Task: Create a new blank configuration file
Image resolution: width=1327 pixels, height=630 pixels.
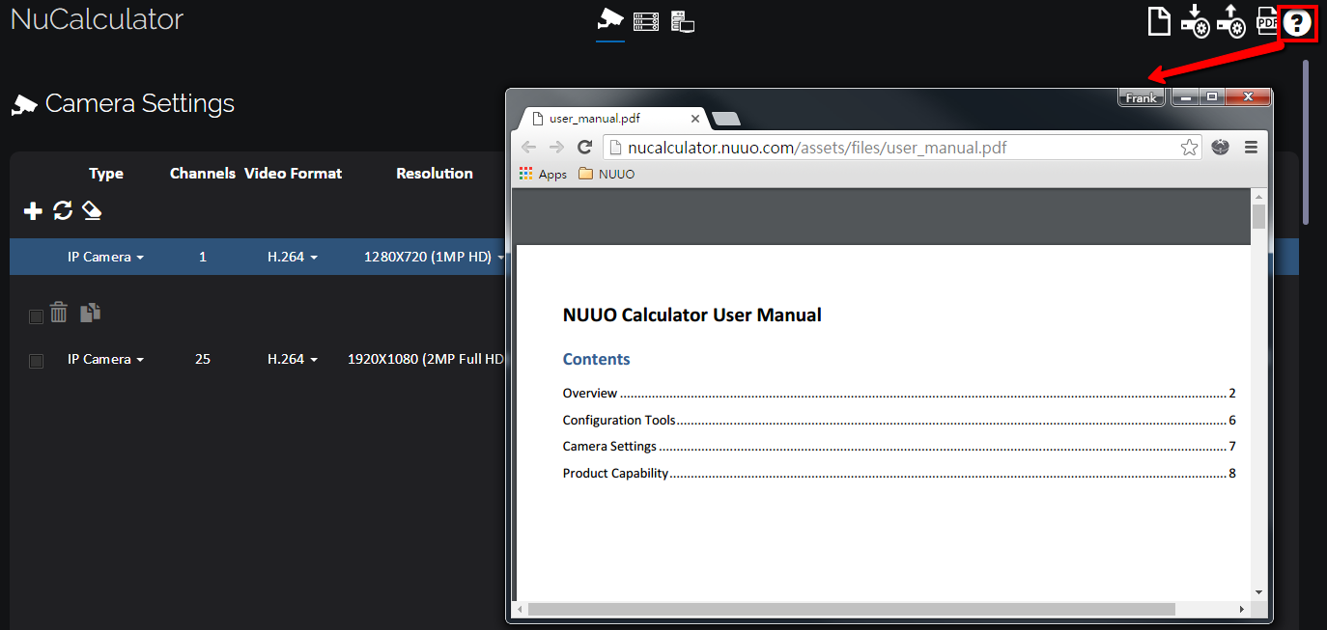Action: pyautogui.click(x=1159, y=20)
